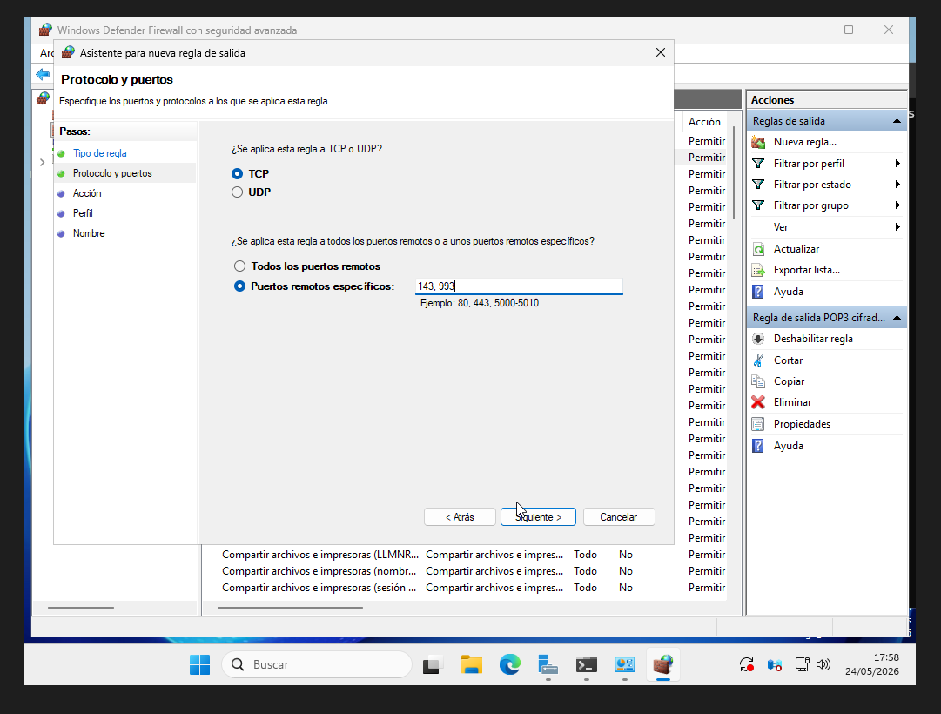The image size is (941, 714).
Task: Open Server Manager icon in the taskbar
Action: click(x=548, y=664)
